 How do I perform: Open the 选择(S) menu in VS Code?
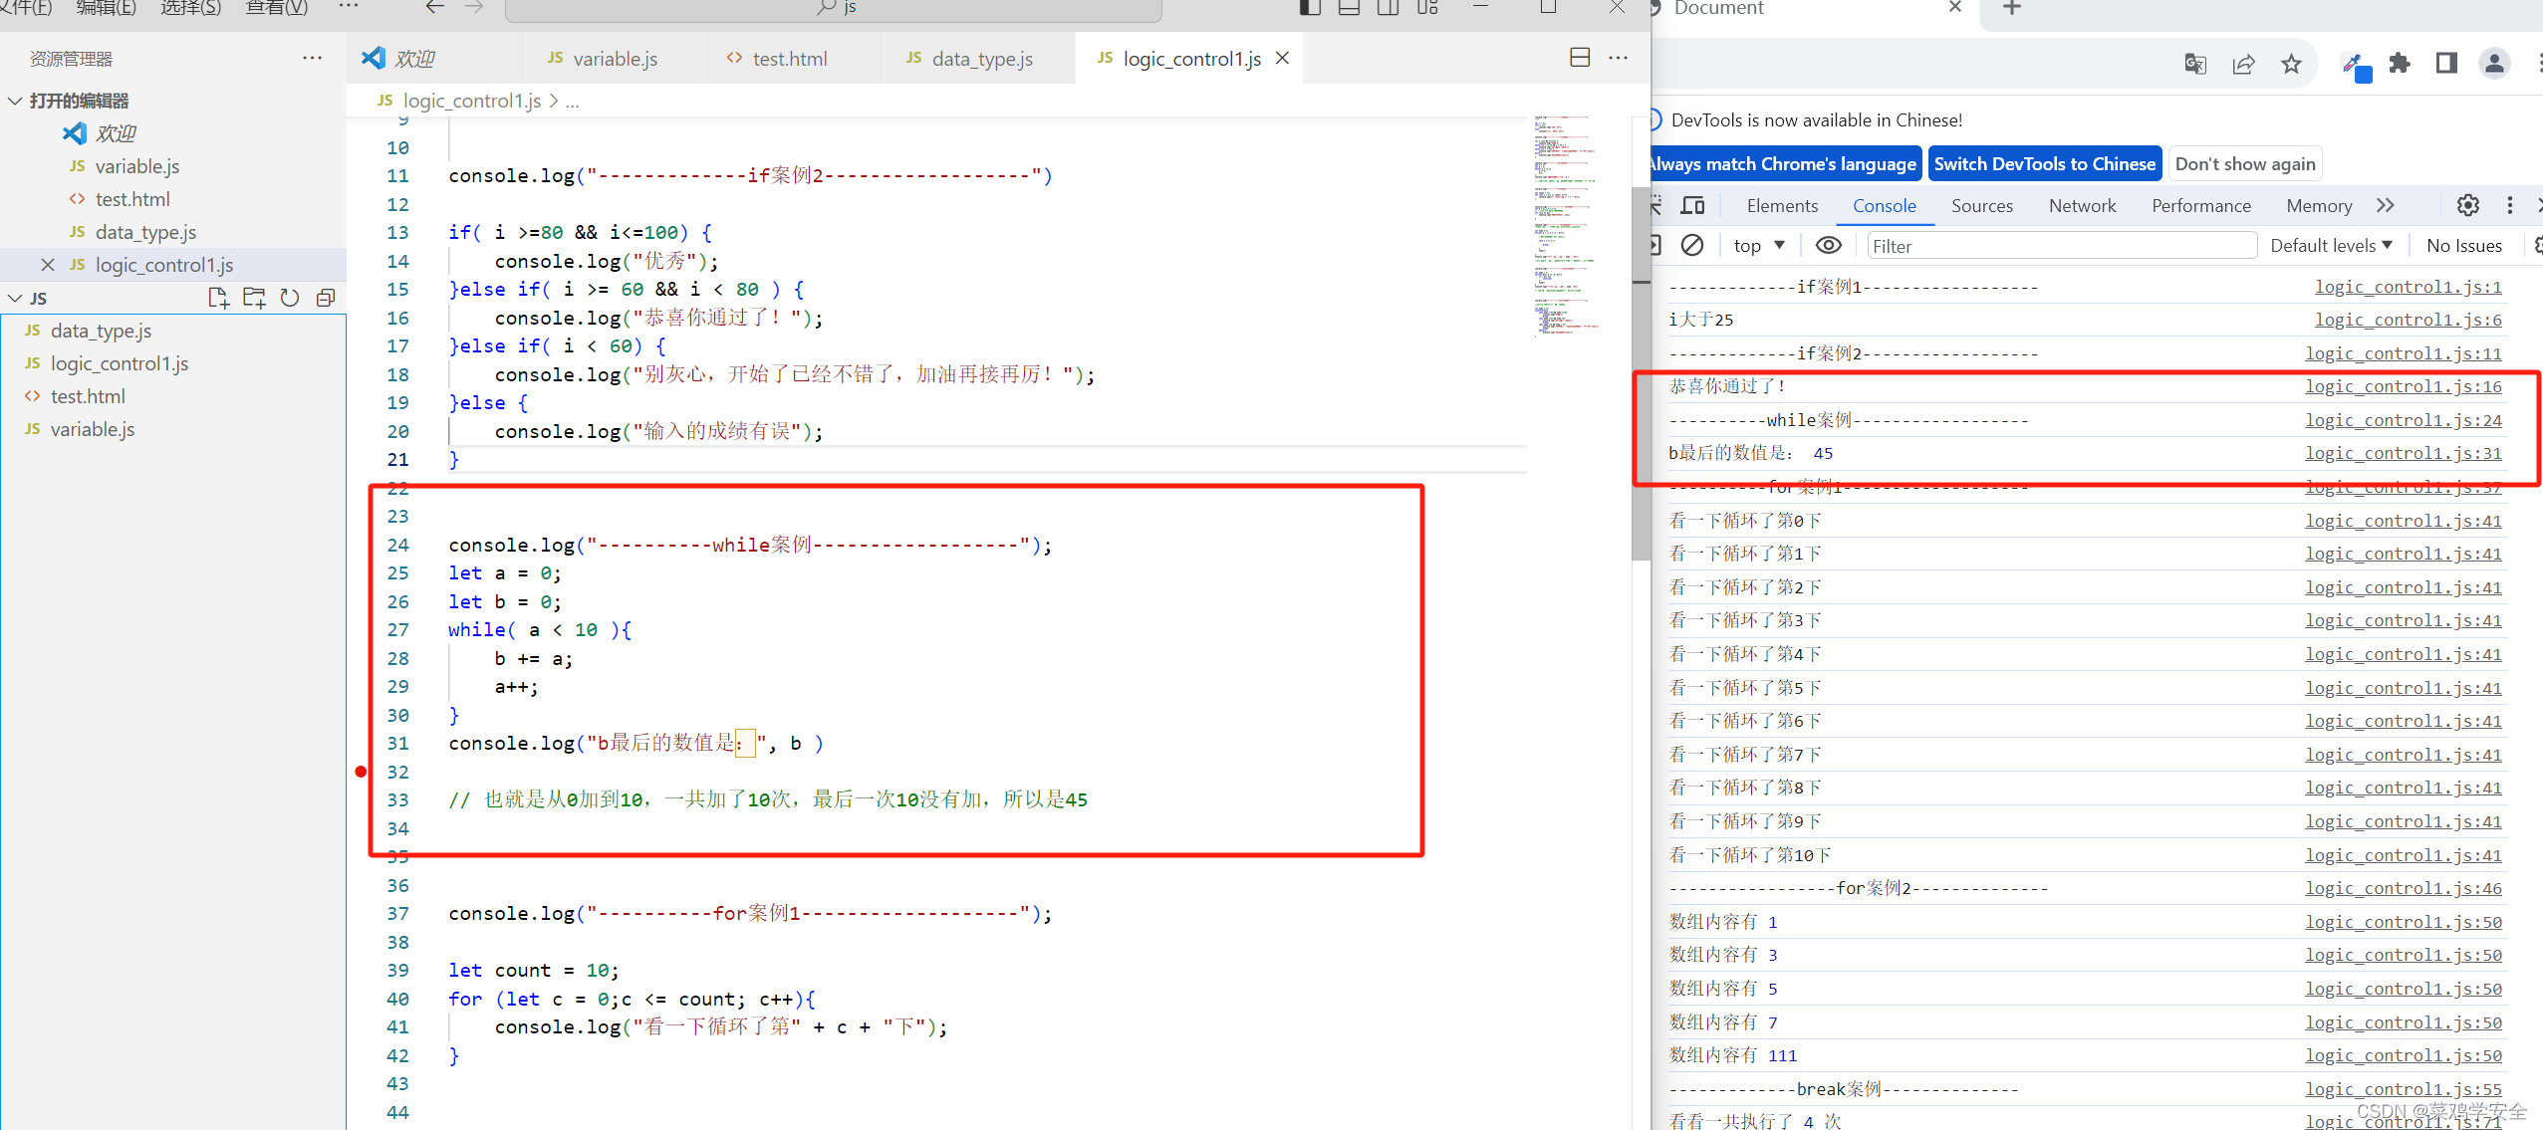coord(190,8)
